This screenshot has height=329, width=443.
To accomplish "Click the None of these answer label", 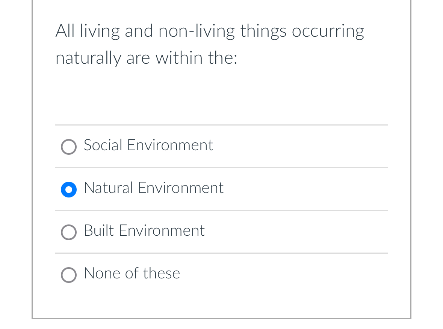I will [x=132, y=274].
